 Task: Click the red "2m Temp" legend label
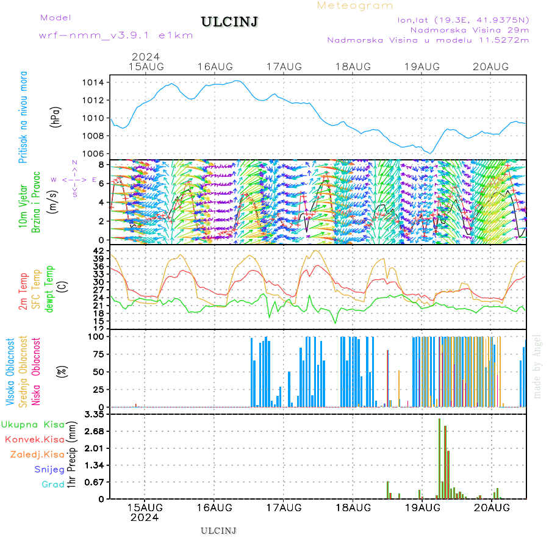[x=23, y=292]
